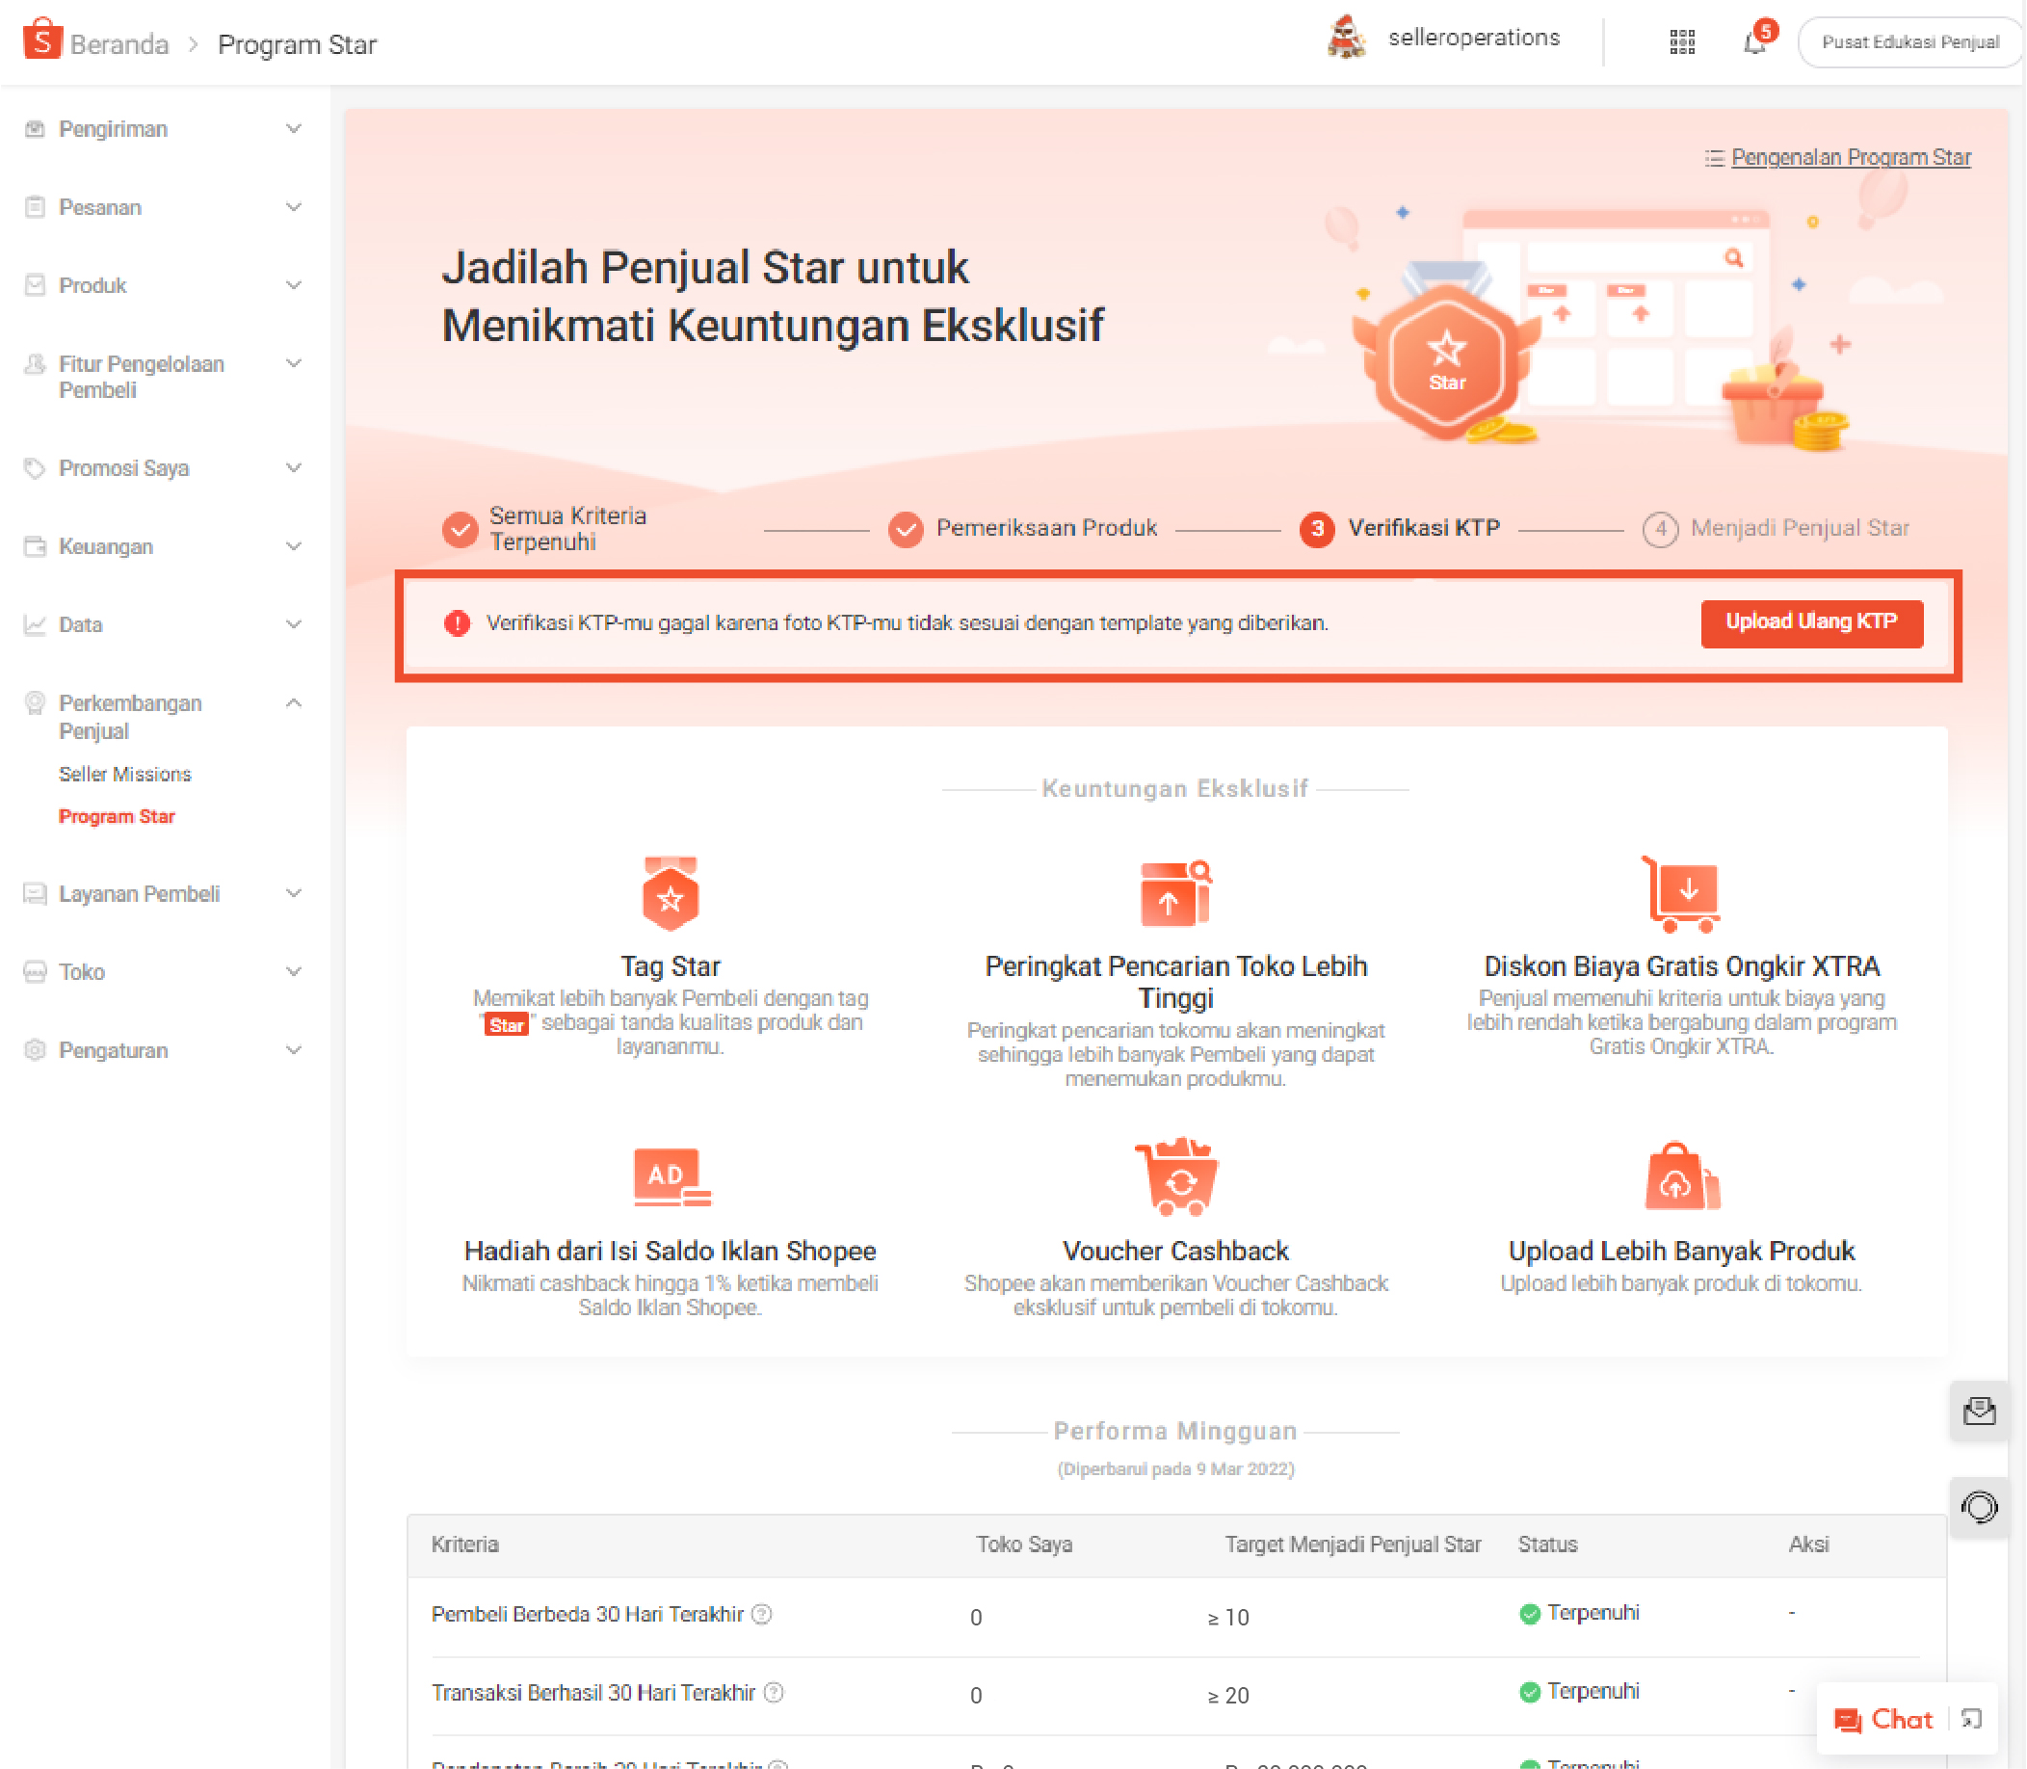The image size is (2027, 1769).
Task: Click the Diskon Biaya Gratis Ongkir cart icon
Action: [x=1680, y=893]
